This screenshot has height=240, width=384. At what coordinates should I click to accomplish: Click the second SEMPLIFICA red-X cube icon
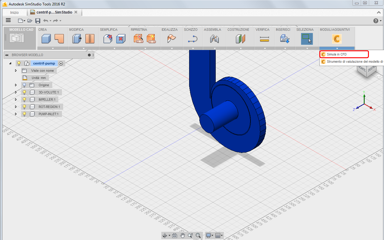pyautogui.click(x=121, y=39)
